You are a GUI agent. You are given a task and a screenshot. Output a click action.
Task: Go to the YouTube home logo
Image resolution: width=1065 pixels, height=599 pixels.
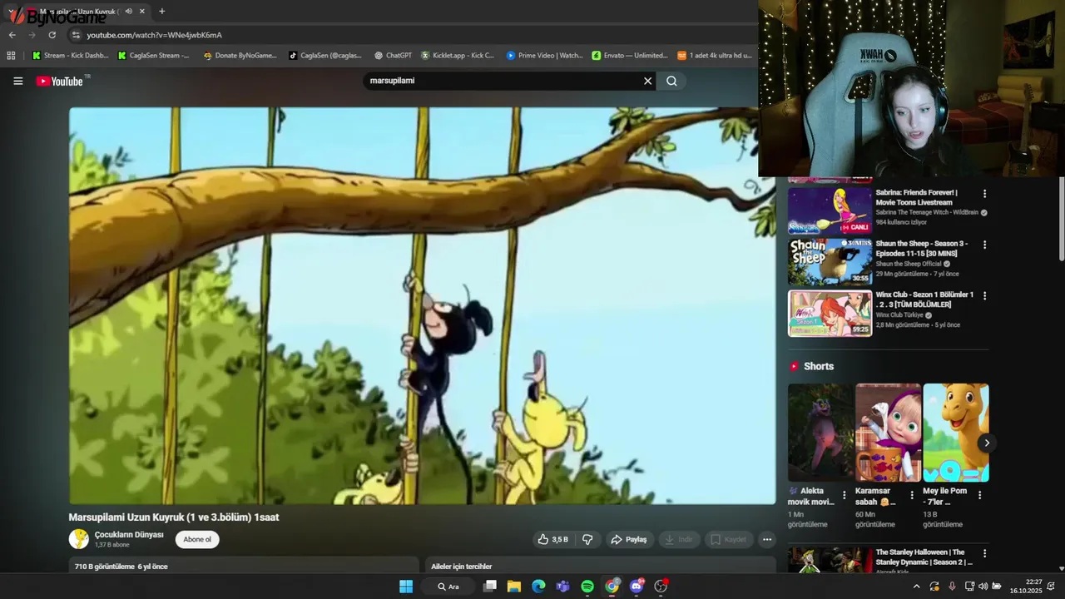point(60,81)
